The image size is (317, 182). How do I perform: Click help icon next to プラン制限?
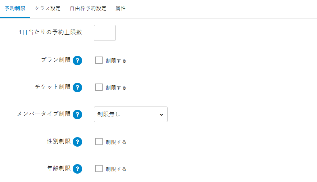coord(77,61)
